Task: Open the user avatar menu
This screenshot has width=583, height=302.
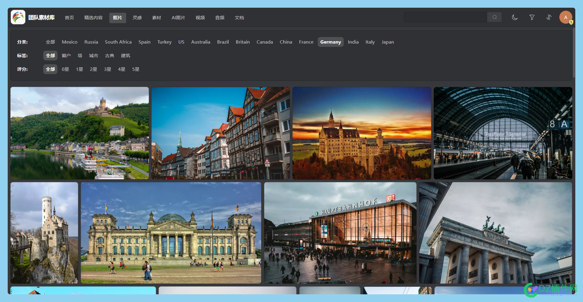Action: tap(566, 17)
